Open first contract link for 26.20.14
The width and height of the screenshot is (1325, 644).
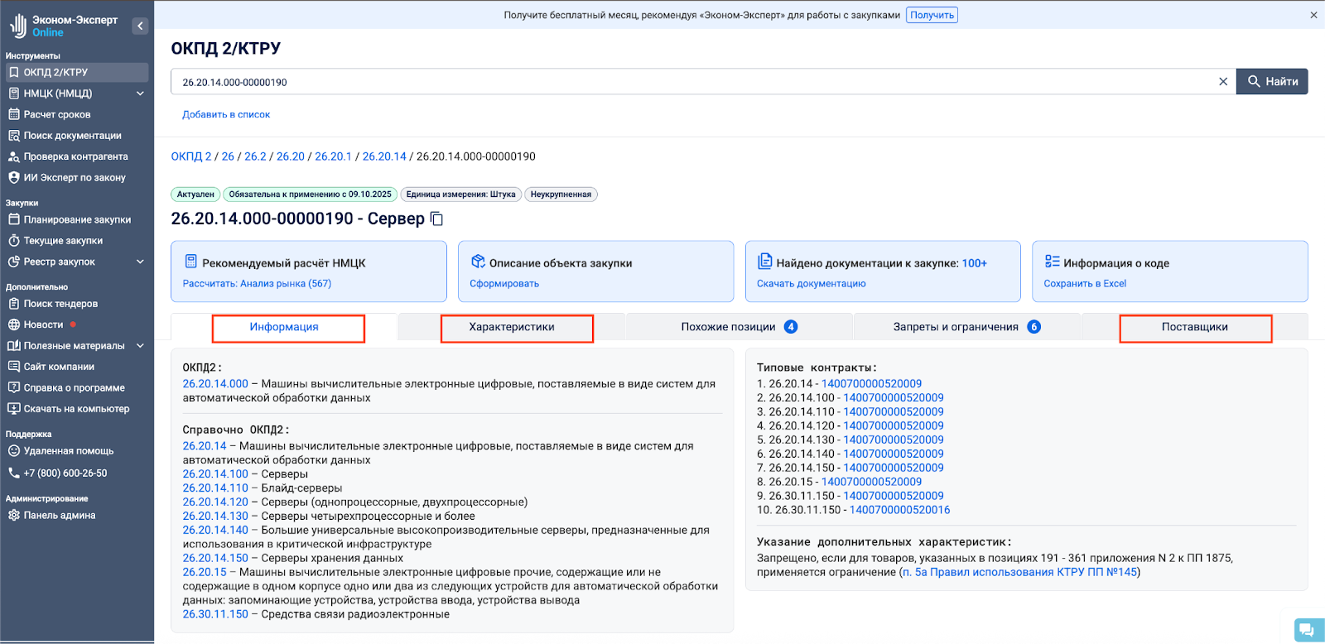click(x=871, y=384)
